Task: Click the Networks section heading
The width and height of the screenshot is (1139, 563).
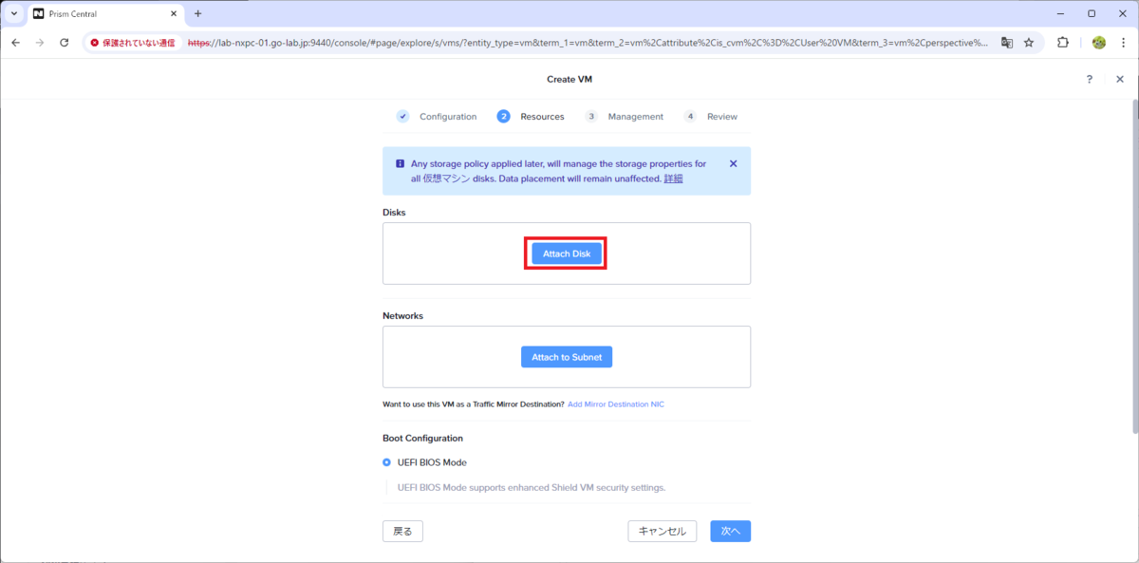Action: pyautogui.click(x=402, y=315)
